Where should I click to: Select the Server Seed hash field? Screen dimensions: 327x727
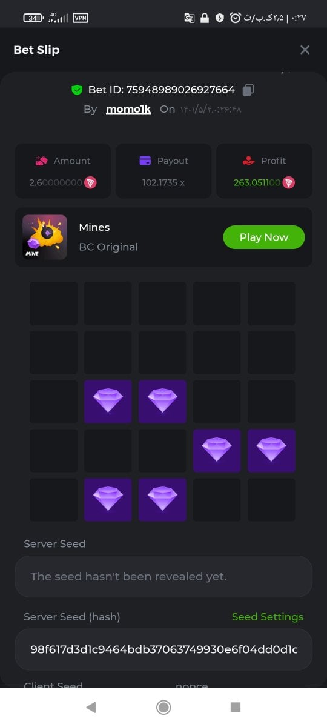(x=163, y=649)
